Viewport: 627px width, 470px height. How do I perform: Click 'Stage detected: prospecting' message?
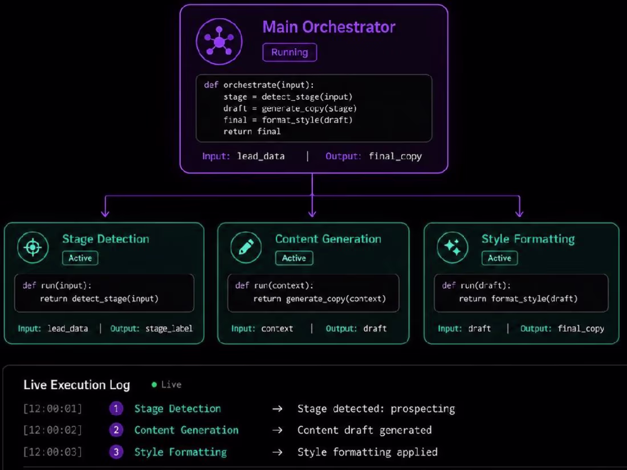(x=376, y=409)
